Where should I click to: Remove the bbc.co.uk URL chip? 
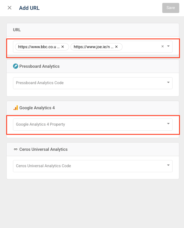click(63, 47)
